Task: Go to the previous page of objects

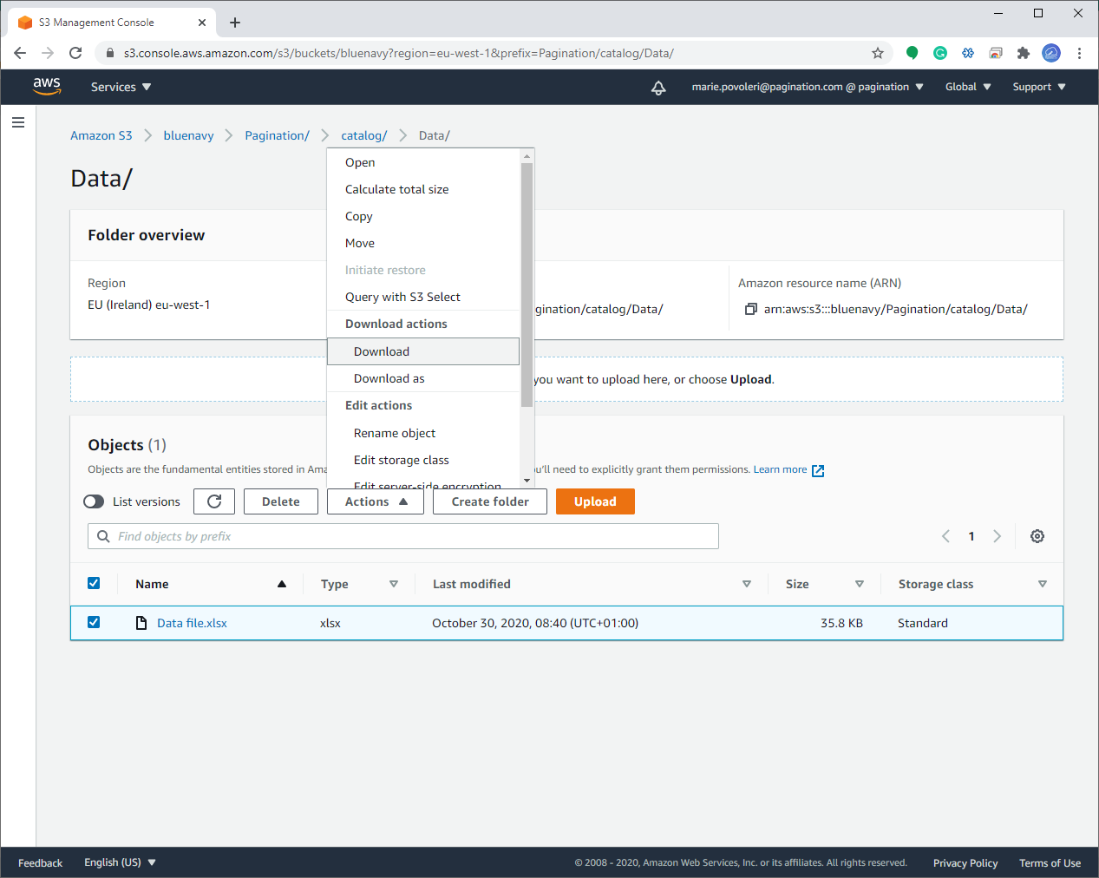Action: (945, 536)
